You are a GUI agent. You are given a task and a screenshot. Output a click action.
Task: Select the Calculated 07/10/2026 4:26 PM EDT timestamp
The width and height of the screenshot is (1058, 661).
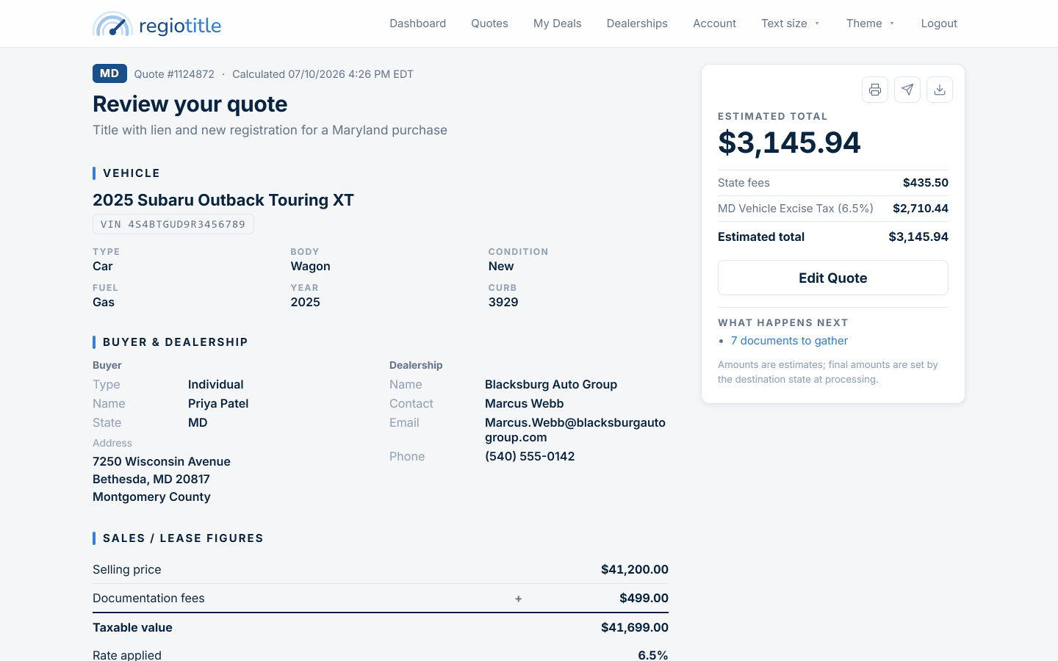click(323, 74)
